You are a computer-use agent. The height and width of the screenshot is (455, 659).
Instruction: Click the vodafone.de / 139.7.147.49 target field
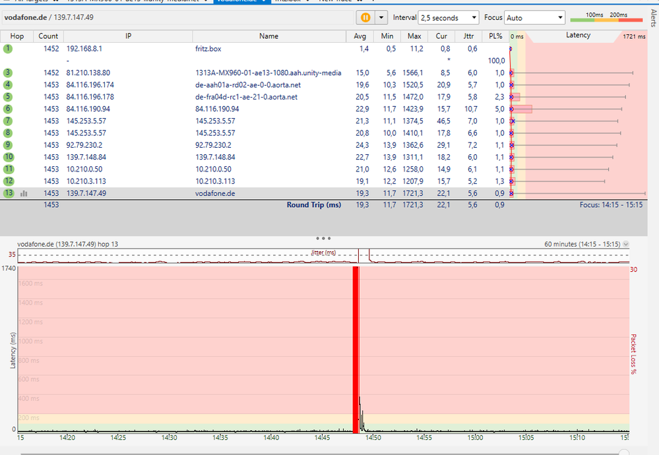coord(179,18)
